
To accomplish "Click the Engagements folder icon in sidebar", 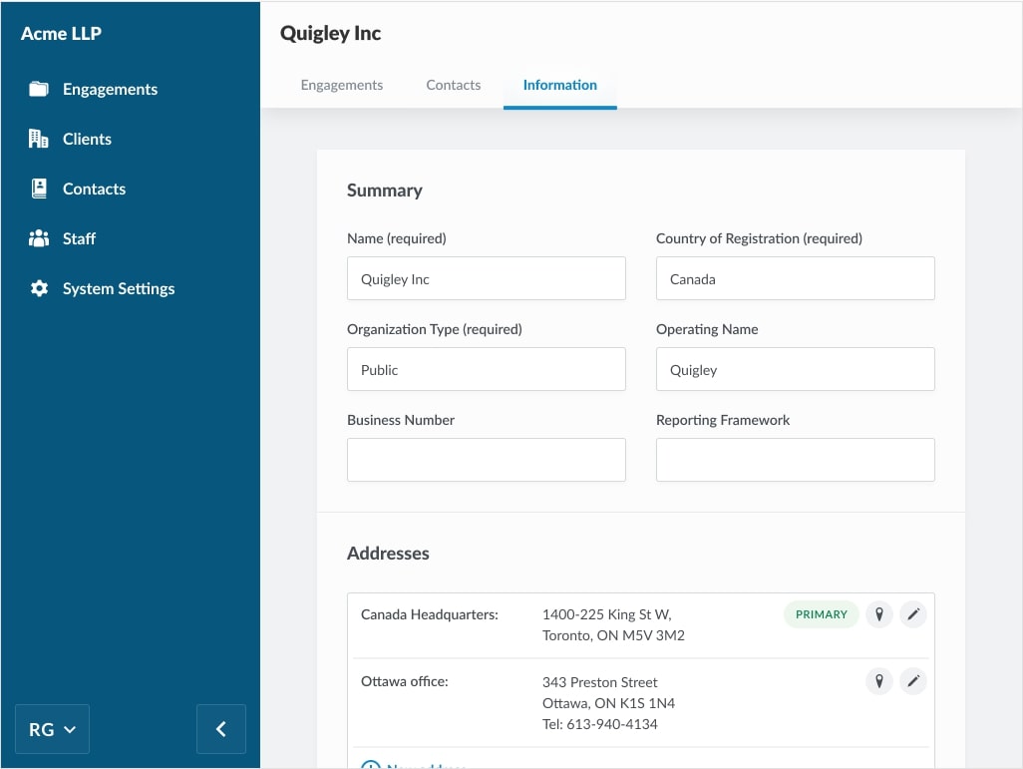I will 39,90.
